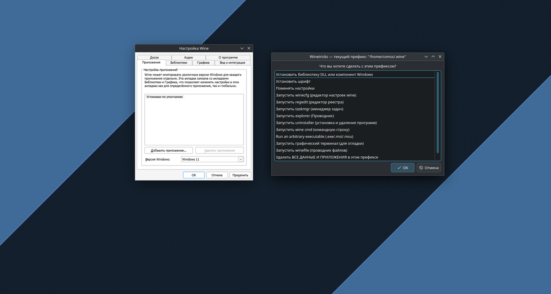Select Запустить explorer (Проводник)
551x294 pixels.
coord(355,116)
